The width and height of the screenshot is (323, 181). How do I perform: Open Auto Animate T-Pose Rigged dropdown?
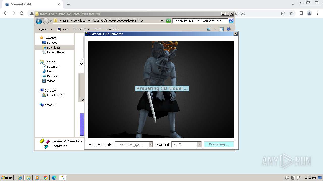(134, 144)
